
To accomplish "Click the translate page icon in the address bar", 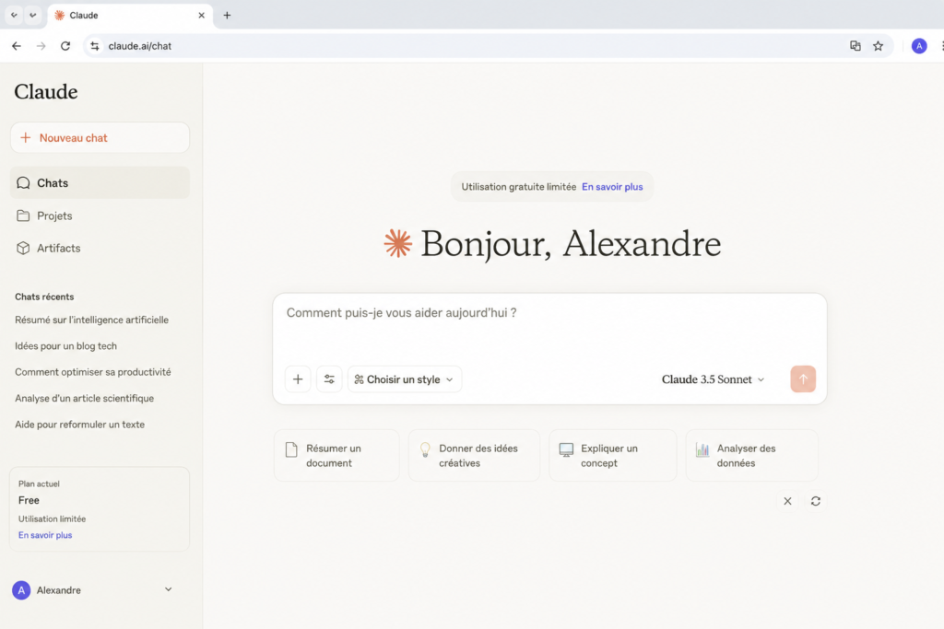I will coord(855,46).
